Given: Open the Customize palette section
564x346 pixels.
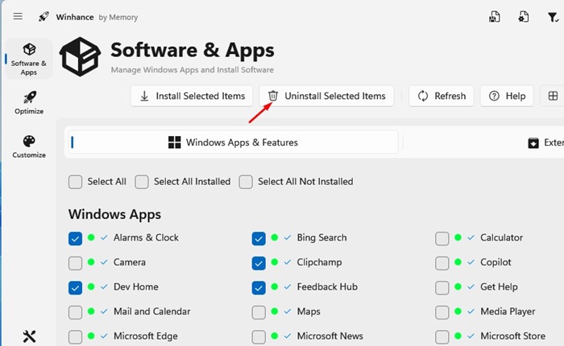Looking at the screenshot, I should pos(29,146).
